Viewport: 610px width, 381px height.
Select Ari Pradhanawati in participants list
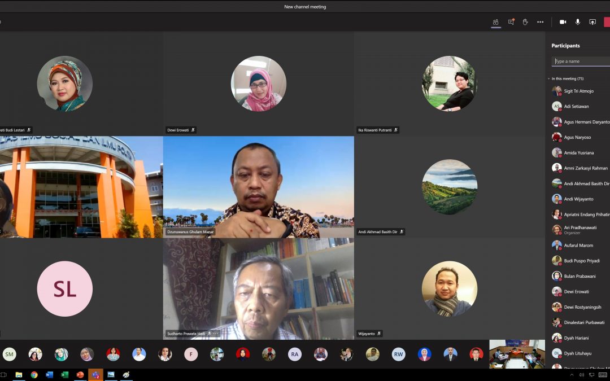(x=579, y=227)
